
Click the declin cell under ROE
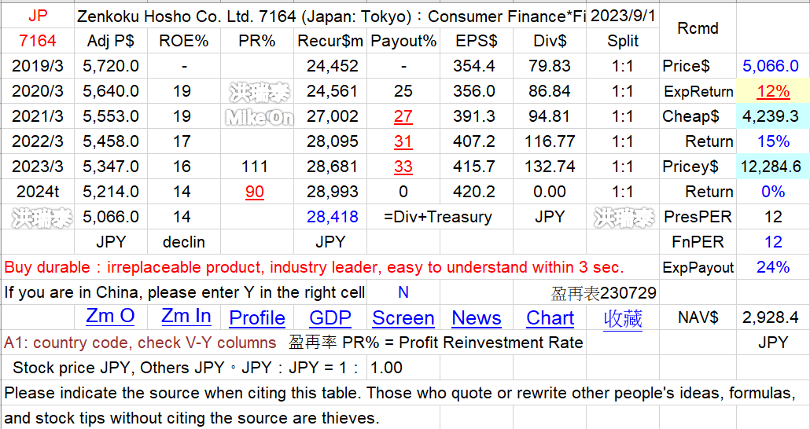(x=184, y=242)
